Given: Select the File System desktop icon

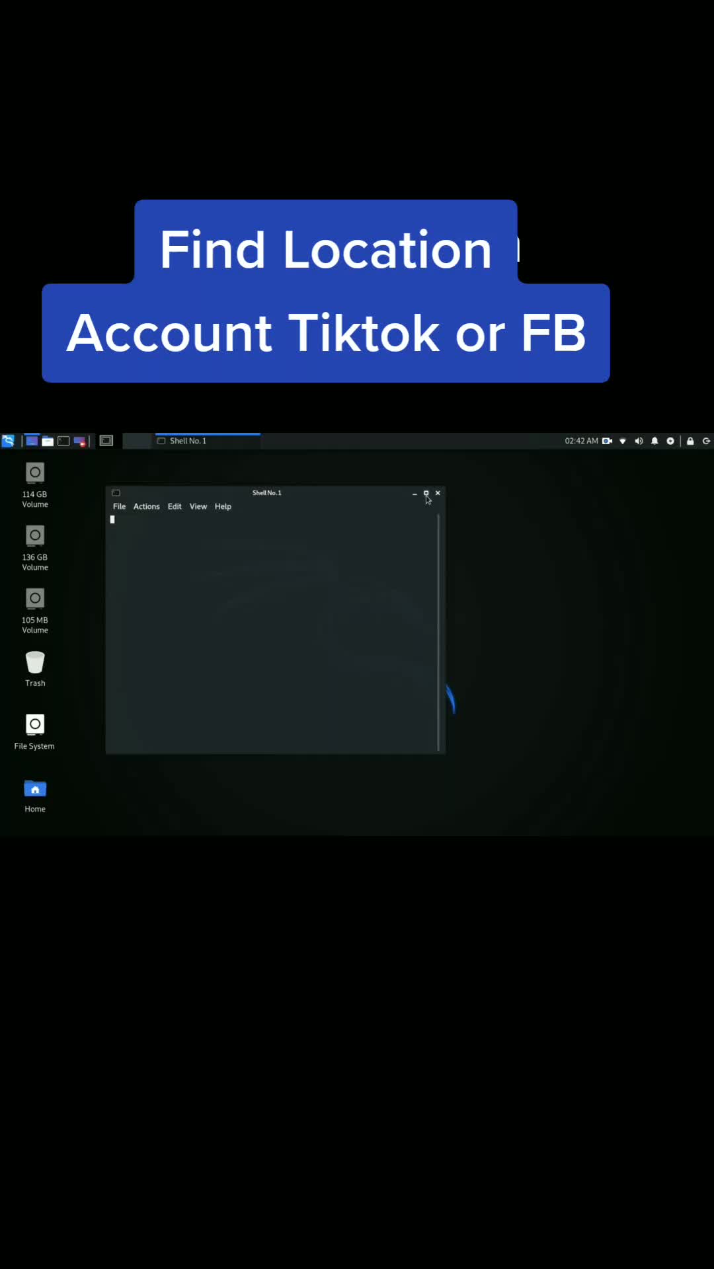Looking at the screenshot, I should [x=34, y=732].
